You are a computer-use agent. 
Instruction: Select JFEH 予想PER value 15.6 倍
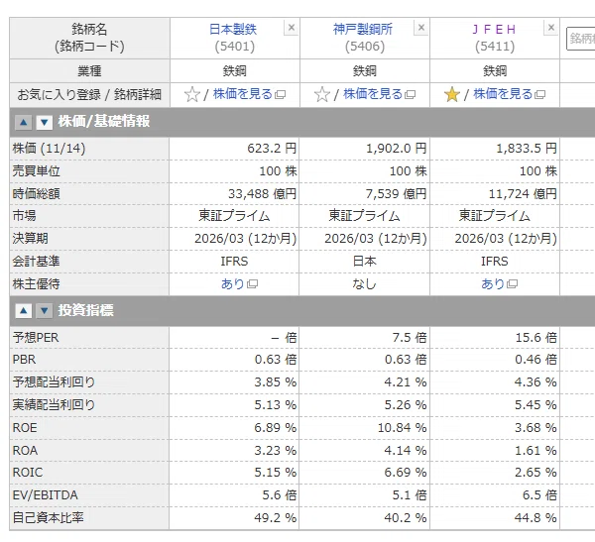pyautogui.click(x=536, y=337)
